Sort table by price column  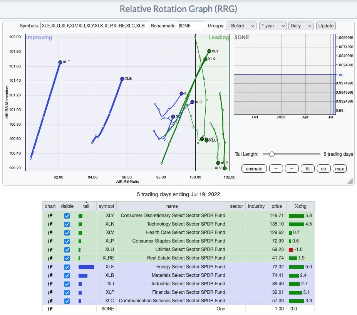[277, 206]
